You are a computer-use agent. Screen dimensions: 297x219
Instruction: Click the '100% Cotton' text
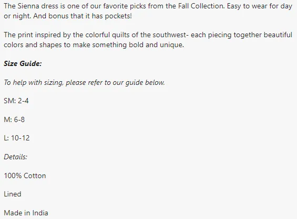click(x=25, y=176)
